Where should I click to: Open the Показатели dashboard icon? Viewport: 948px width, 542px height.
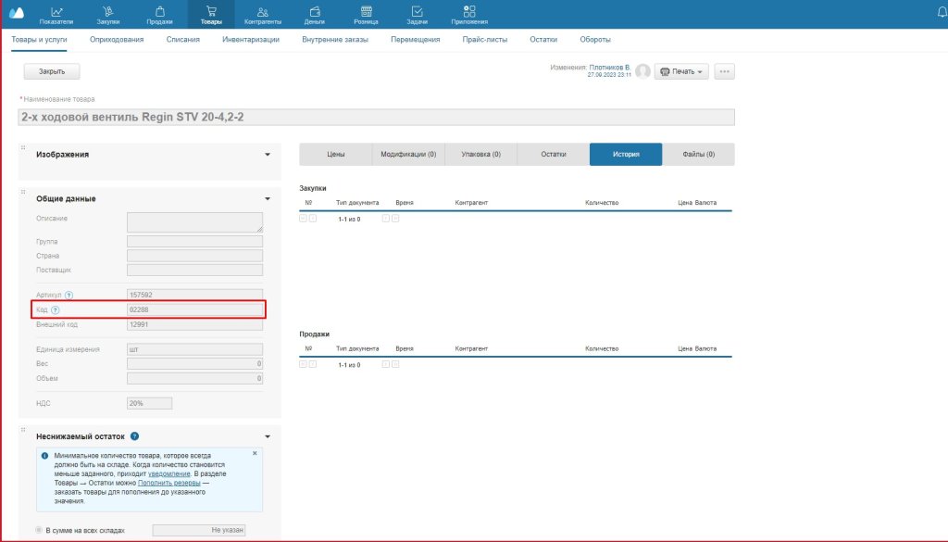(x=56, y=13)
